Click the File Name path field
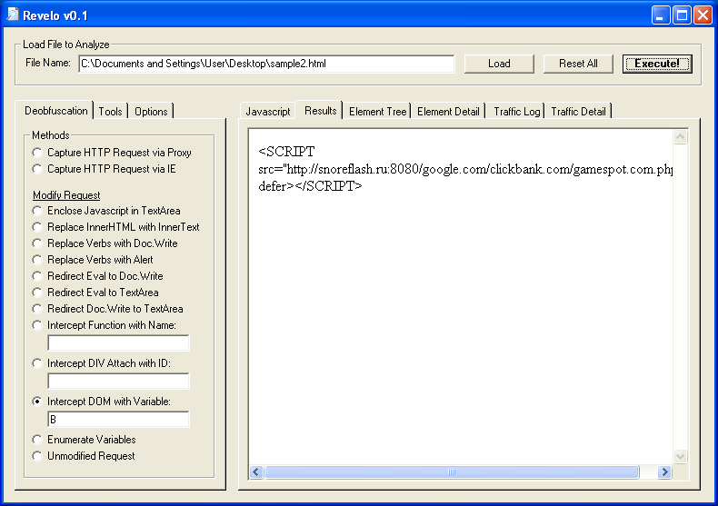718x506 pixels. 265,64
